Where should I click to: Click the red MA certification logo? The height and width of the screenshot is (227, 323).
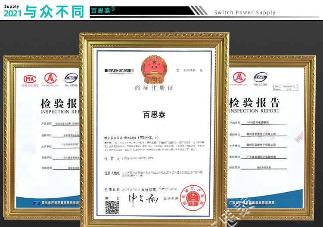pos(30,79)
